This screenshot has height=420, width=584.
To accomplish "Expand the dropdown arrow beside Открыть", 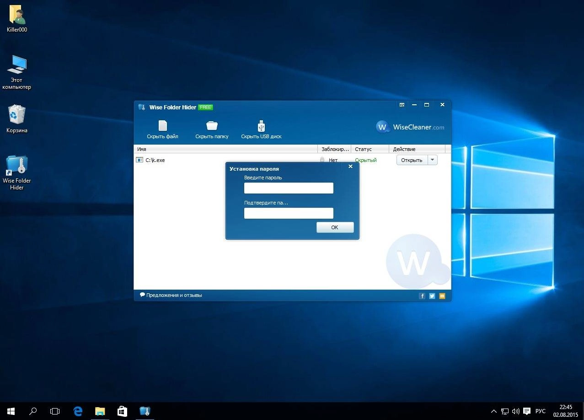I will (433, 160).
